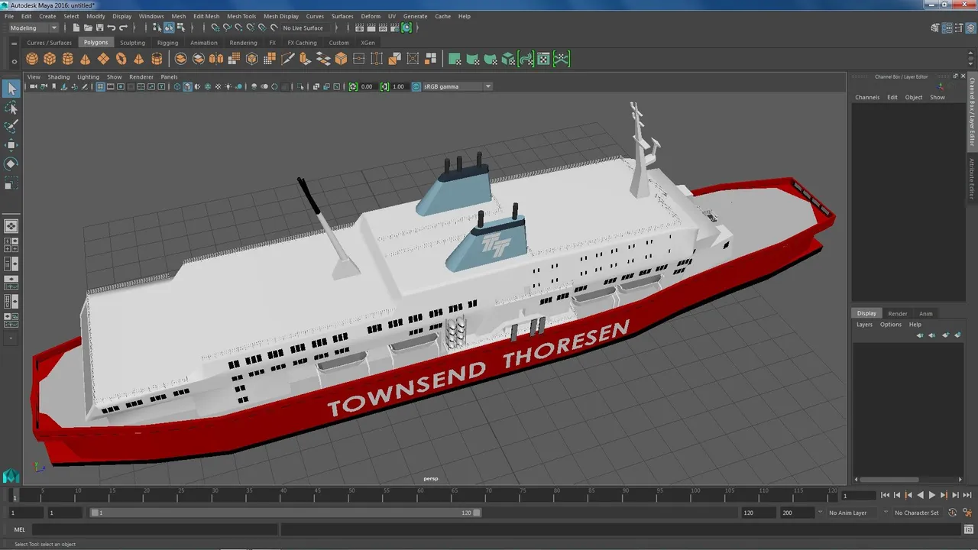This screenshot has width=978, height=550.
Task: Toggle Snap to Curves icon
Action: [x=227, y=27]
